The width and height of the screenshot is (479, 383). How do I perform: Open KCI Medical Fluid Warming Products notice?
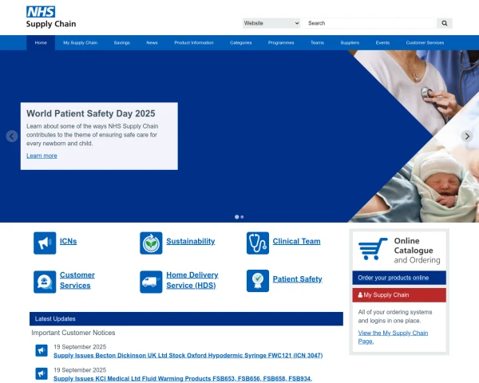(183, 379)
